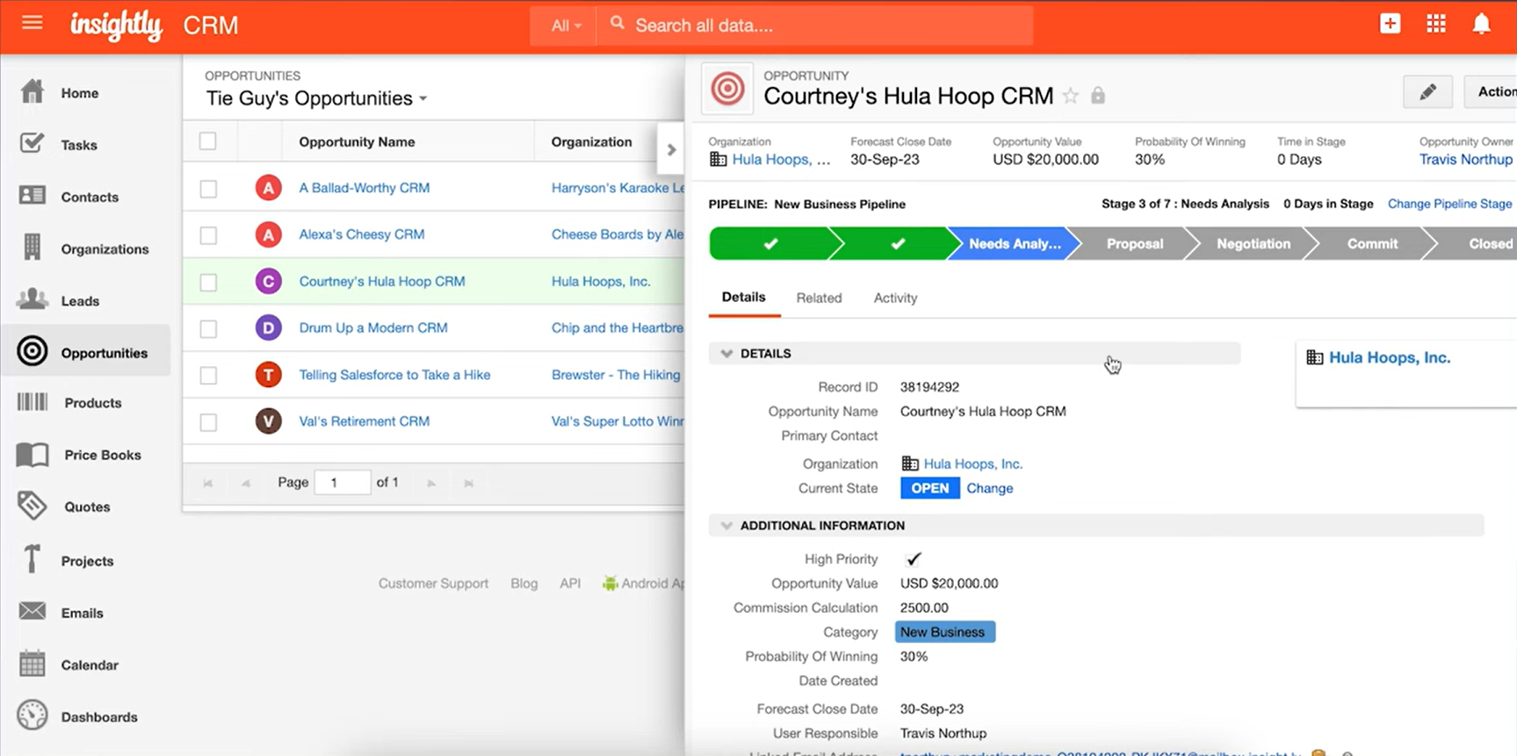The image size is (1517, 756).
Task: Click the New Business category tag
Action: click(x=945, y=632)
